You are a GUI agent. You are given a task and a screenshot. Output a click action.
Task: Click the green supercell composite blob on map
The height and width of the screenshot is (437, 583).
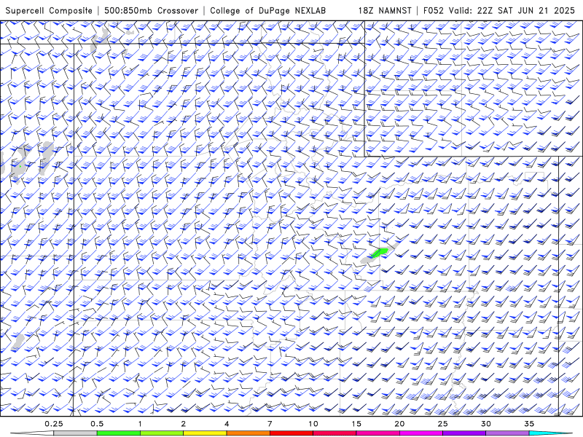coord(380,253)
